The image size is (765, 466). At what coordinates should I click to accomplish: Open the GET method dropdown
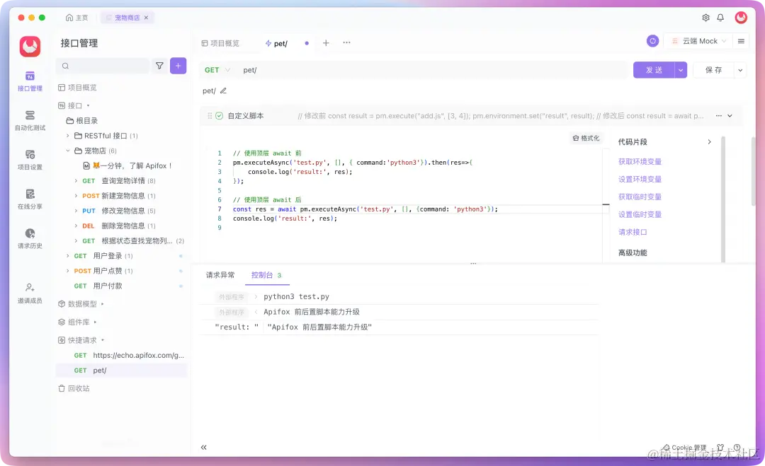tap(217, 70)
